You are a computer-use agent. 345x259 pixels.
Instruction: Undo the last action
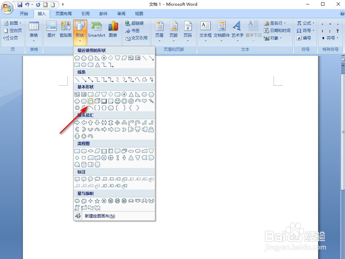tap(27, 4)
